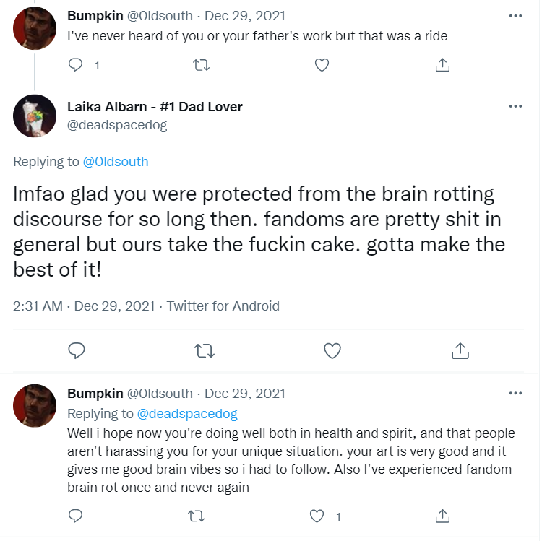Open more options on Bumpkin's last reply
Viewport: 542px width, 541px height.
(x=515, y=394)
